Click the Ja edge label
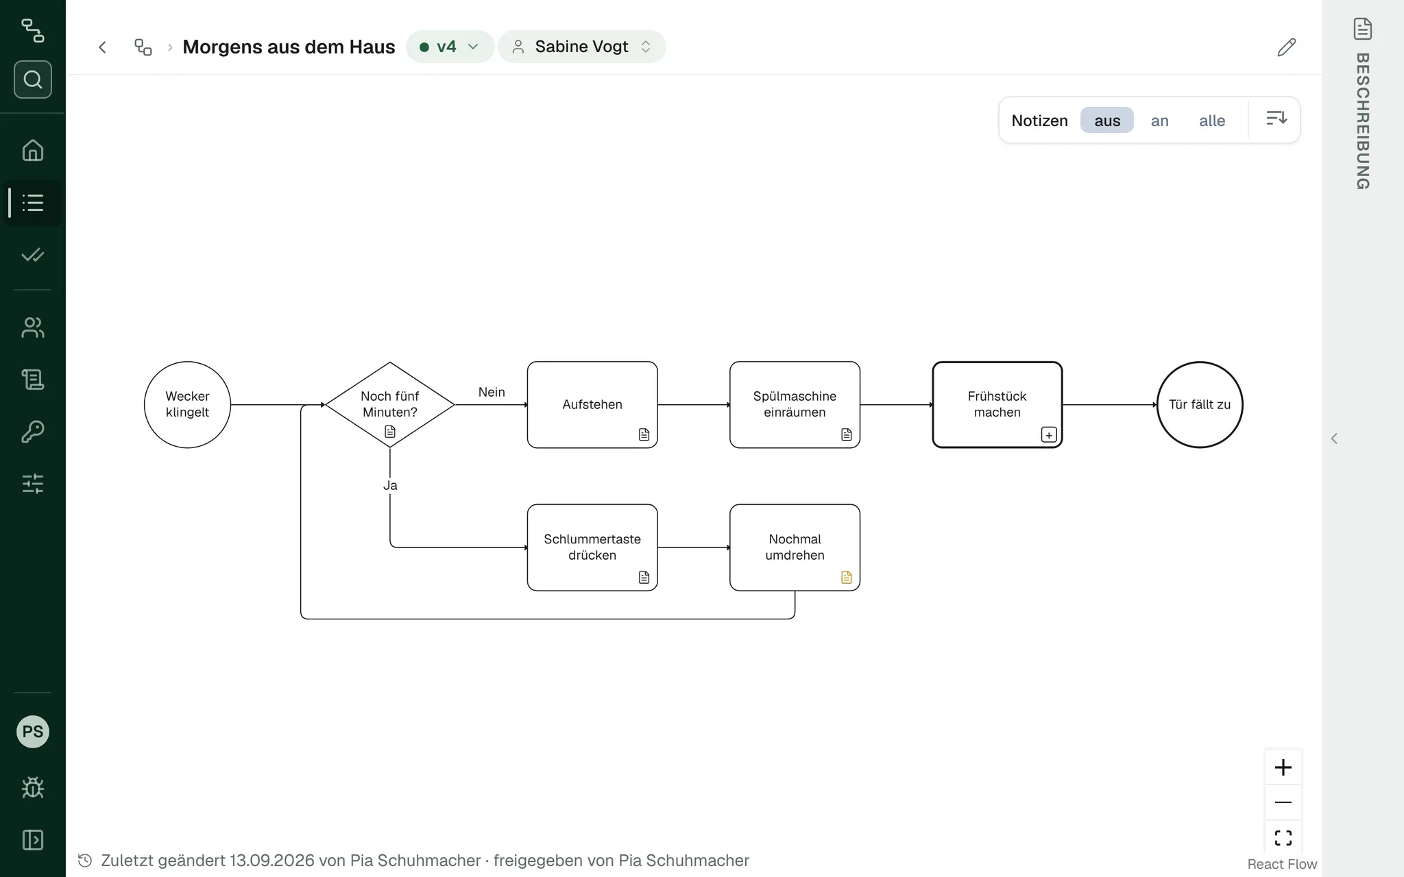This screenshot has height=877, width=1404. tap(390, 485)
